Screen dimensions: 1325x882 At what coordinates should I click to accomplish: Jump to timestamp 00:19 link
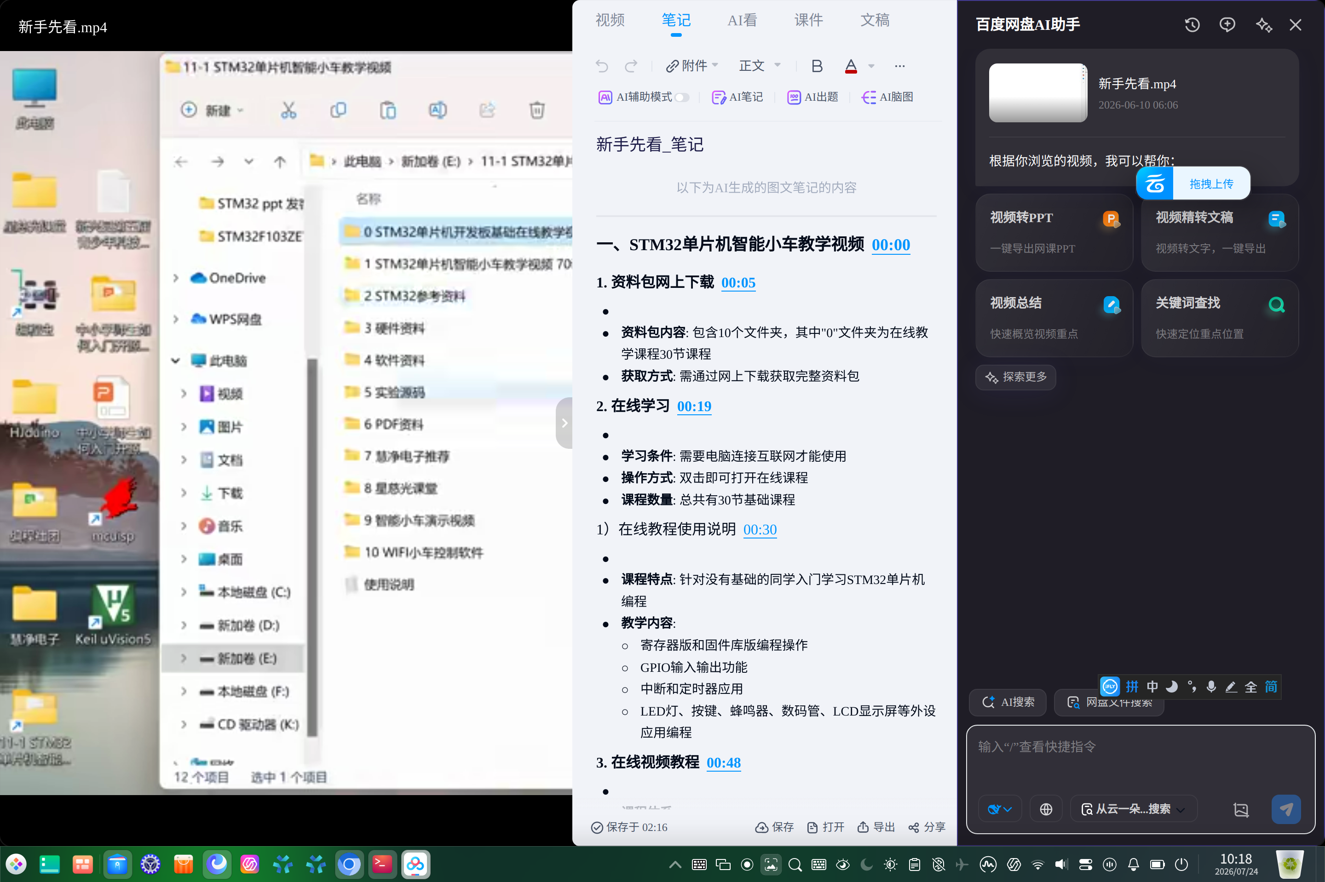click(x=694, y=406)
